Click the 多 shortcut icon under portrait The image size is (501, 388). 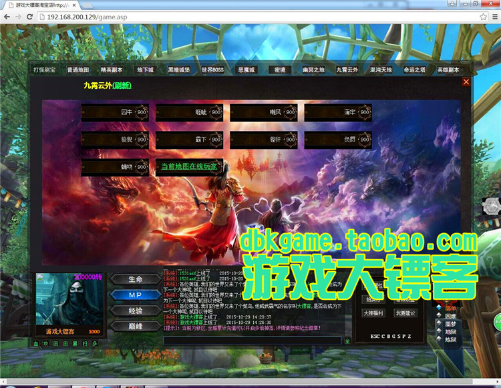(x=95, y=344)
